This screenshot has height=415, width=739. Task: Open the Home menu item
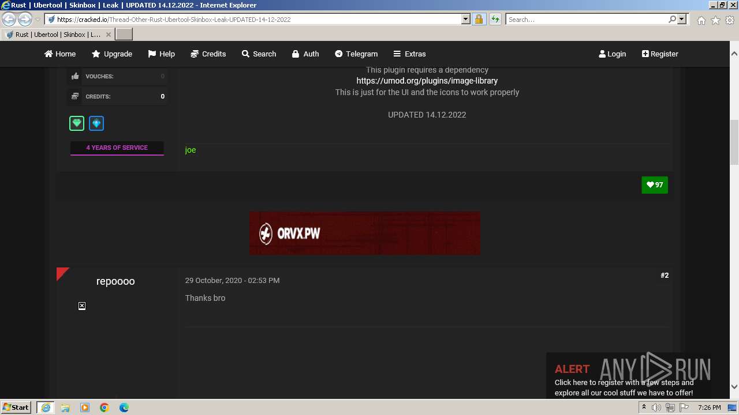point(60,54)
